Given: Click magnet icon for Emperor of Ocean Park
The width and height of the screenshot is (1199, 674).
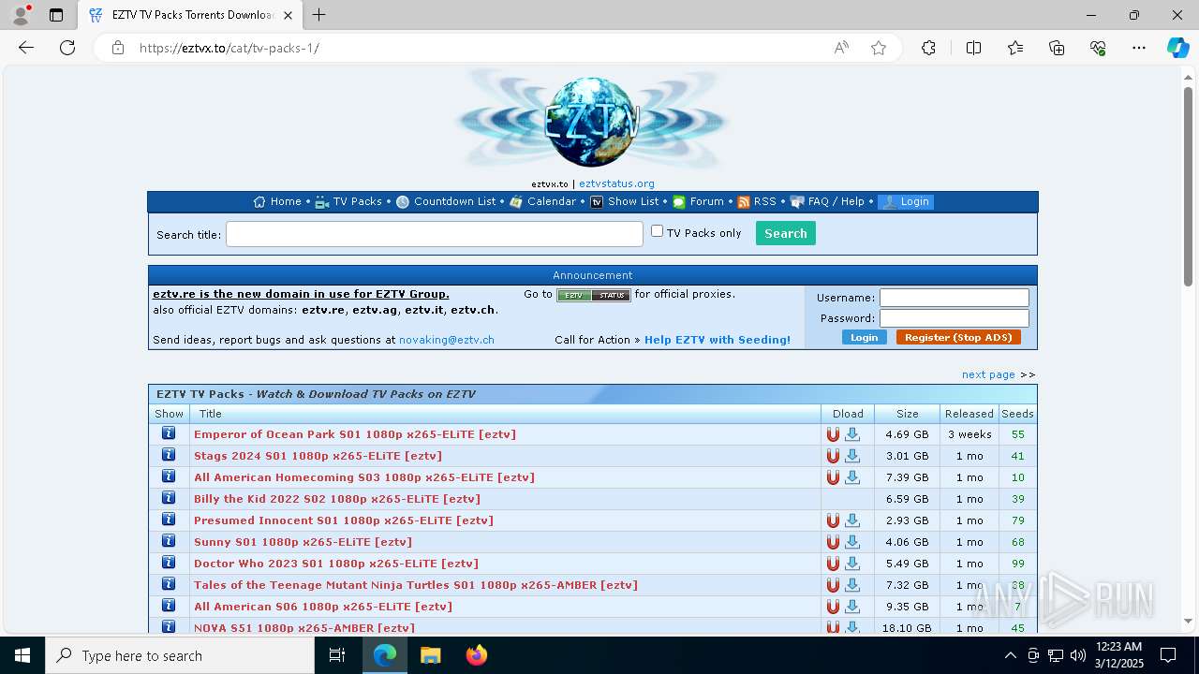Looking at the screenshot, I should [x=833, y=434].
